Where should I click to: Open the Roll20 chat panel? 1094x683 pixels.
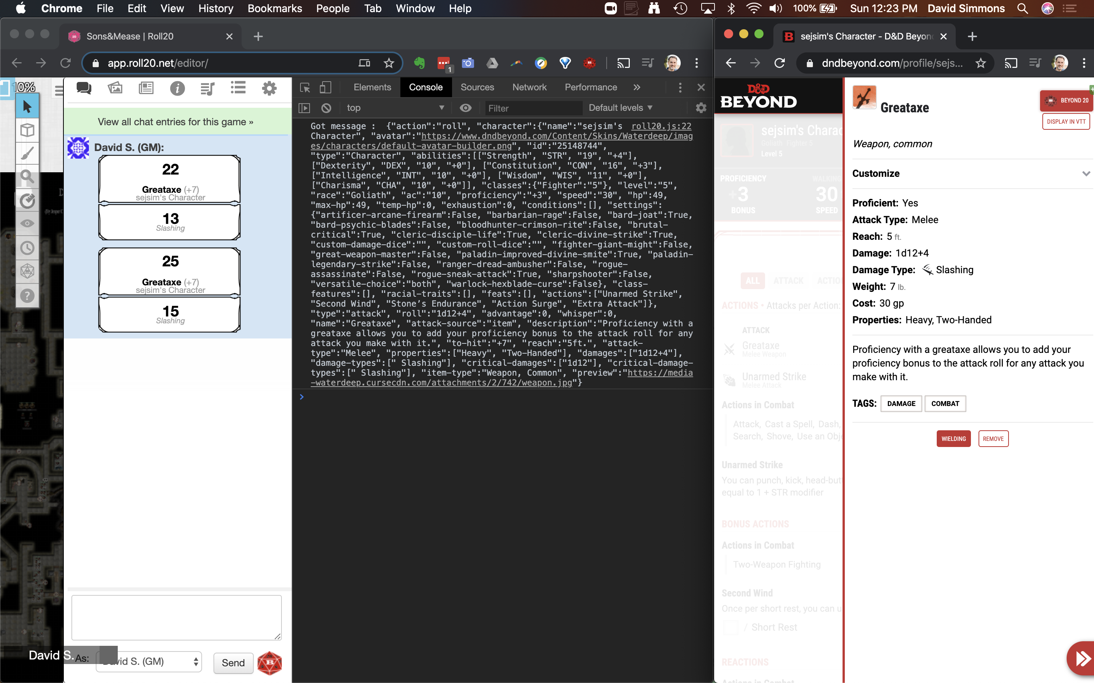click(84, 88)
